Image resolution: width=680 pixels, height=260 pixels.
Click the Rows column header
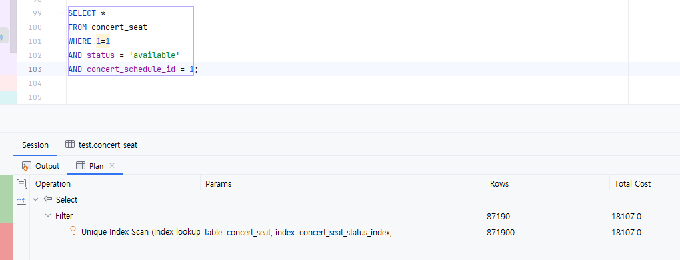click(x=499, y=184)
